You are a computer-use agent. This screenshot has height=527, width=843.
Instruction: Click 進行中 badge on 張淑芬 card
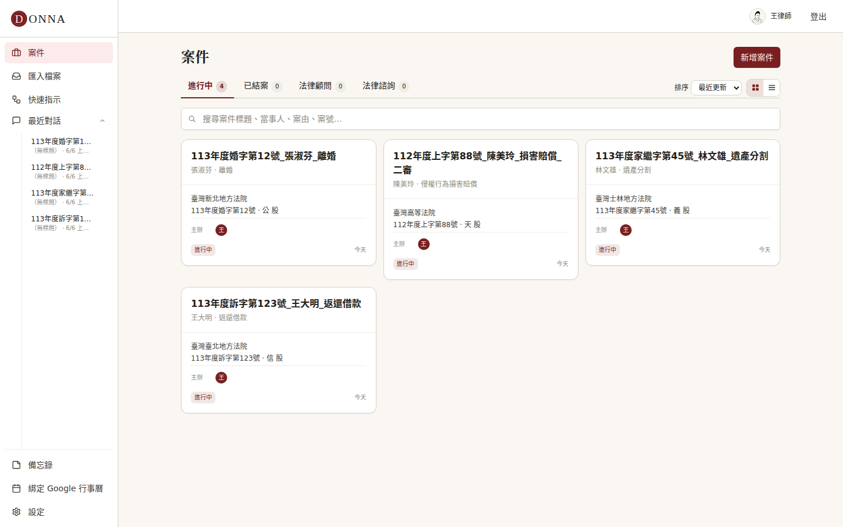203,250
